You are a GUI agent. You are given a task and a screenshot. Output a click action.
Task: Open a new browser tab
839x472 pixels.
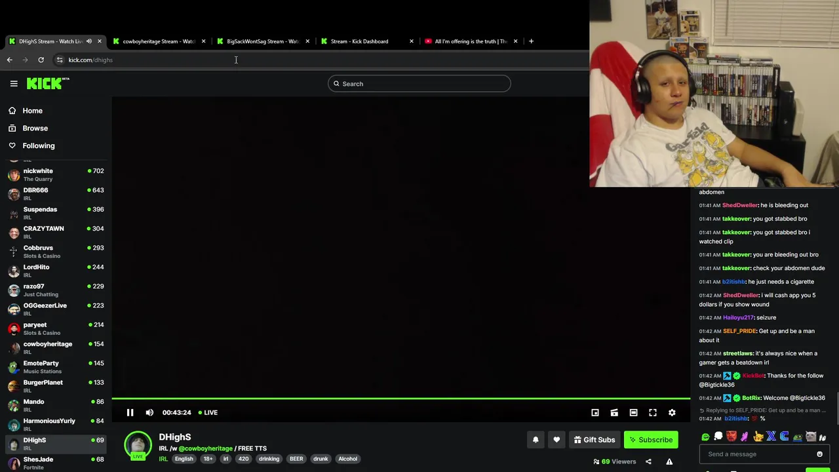click(531, 41)
